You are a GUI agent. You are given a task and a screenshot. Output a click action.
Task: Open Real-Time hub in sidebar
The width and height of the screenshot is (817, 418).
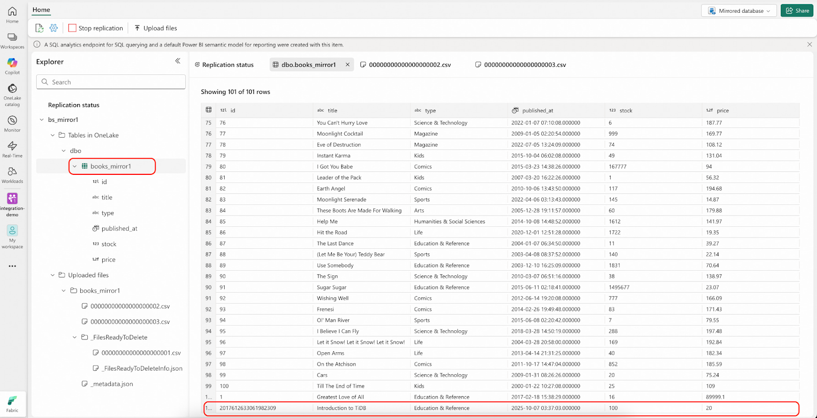click(12, 146)
